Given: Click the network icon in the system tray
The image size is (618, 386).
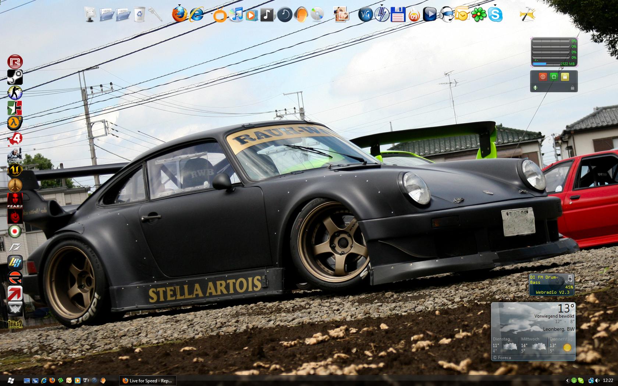Looking at the screenshot, I should (x=591, y=380).
